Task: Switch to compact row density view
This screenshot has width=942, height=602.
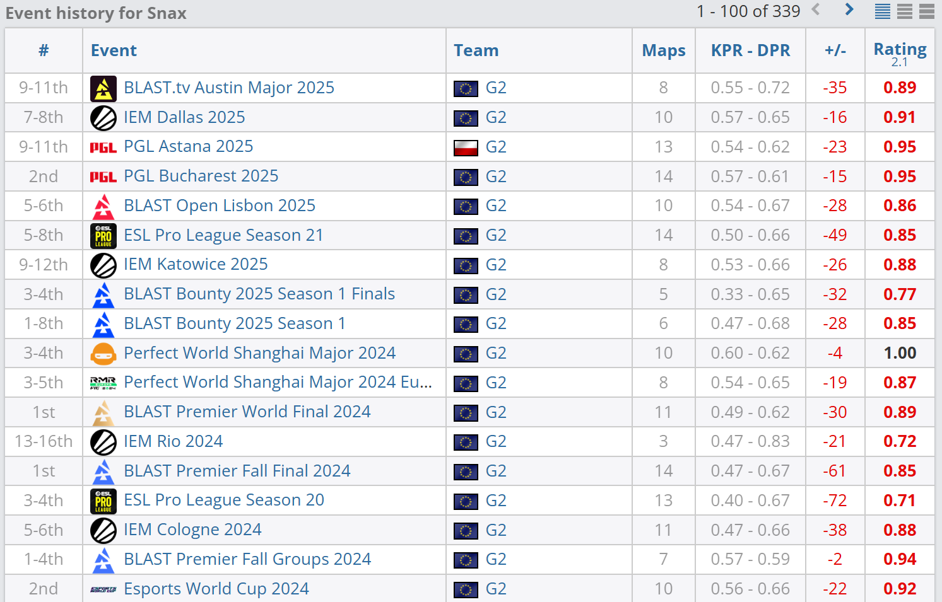Action: [x=883, y=11]
